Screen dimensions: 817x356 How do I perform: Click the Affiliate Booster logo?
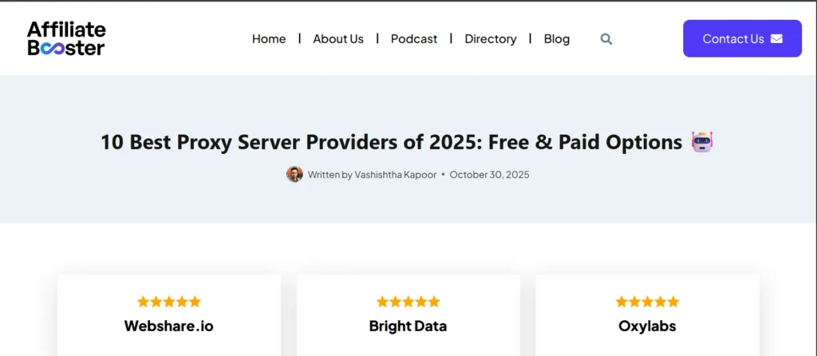tap(66, 38)
